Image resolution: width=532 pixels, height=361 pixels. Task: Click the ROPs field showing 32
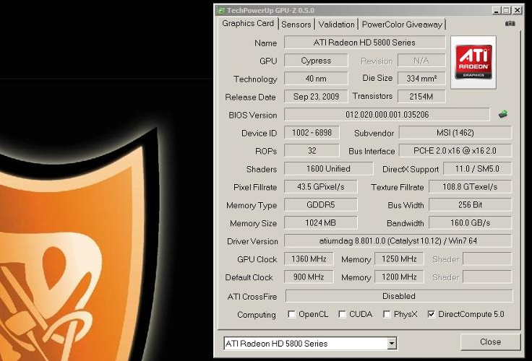[x=312, y=150]
